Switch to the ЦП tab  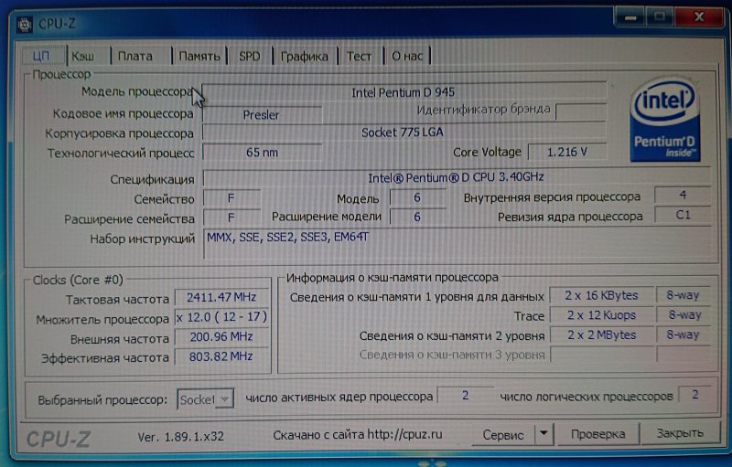(42, 56)
